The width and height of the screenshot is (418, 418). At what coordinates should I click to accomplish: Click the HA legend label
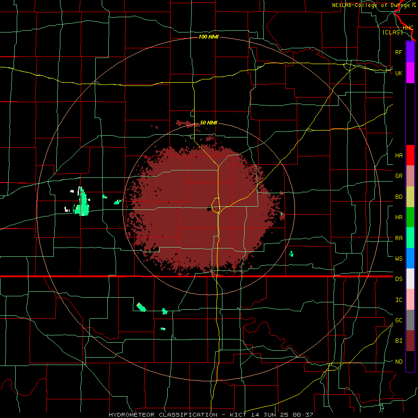click(x=398, y=155)
